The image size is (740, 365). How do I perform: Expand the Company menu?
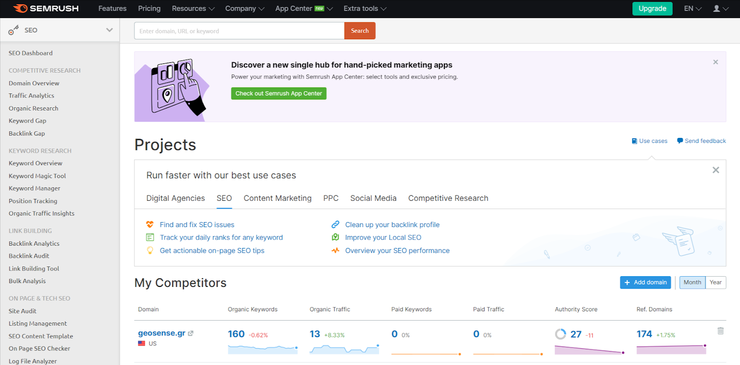pos(245,8)
